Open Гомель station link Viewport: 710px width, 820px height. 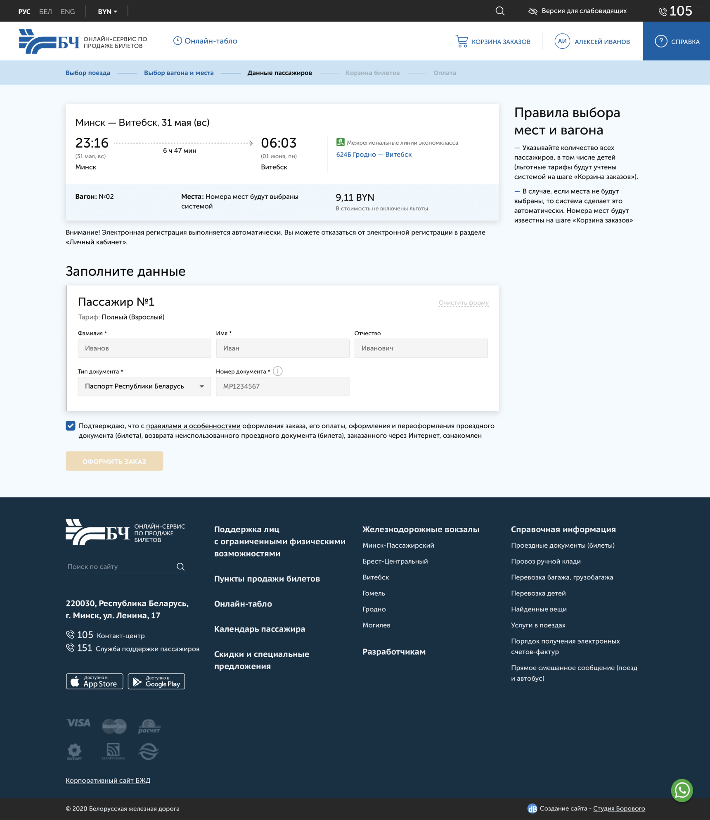coord(374,593)
